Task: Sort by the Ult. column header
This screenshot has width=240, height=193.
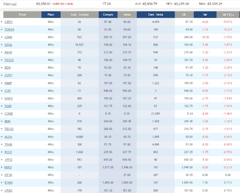Action: coord(184,14)
